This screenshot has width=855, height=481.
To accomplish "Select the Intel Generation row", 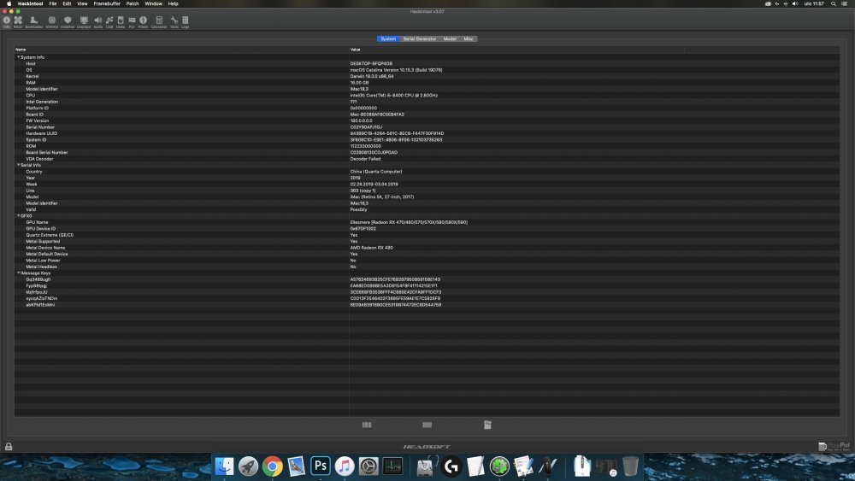I will [x=427, y=102].
